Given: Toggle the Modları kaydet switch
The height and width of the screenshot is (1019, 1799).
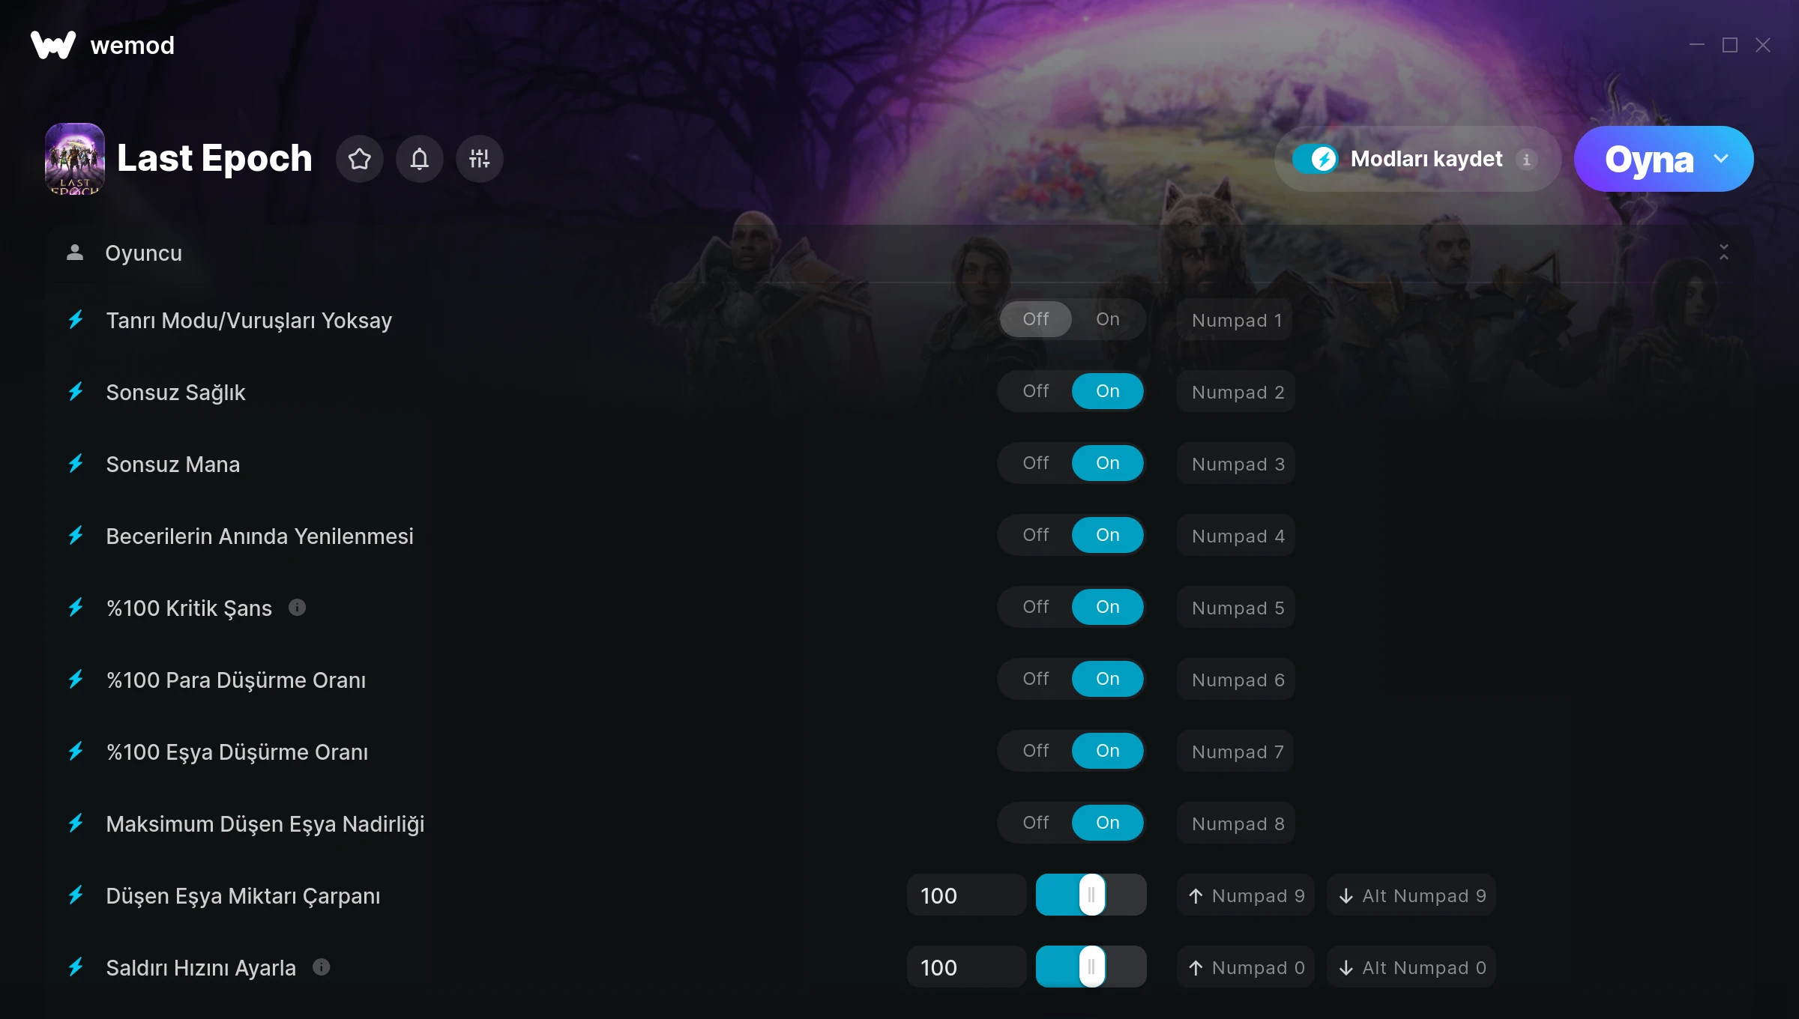Looking at the screenshot, I should click(x=1315, y=159).
